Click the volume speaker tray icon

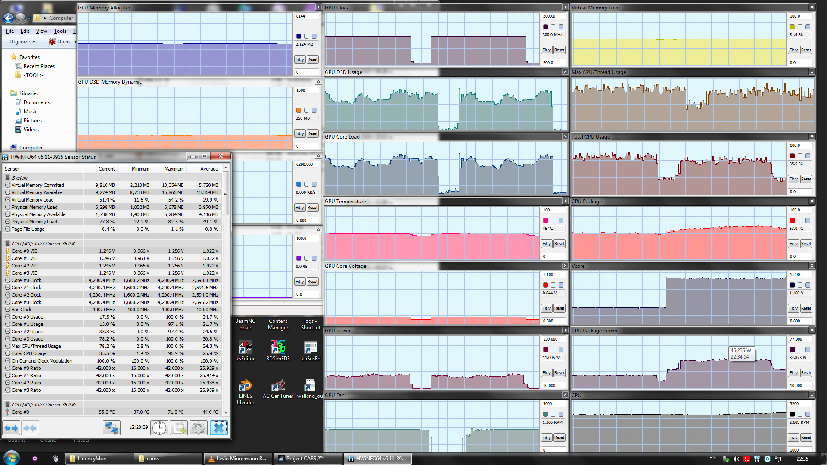736,459
